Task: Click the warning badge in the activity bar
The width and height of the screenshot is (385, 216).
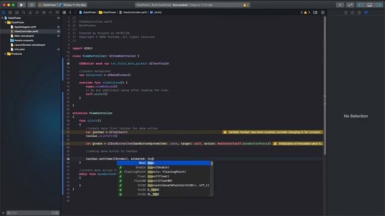Action: point(245,5)
